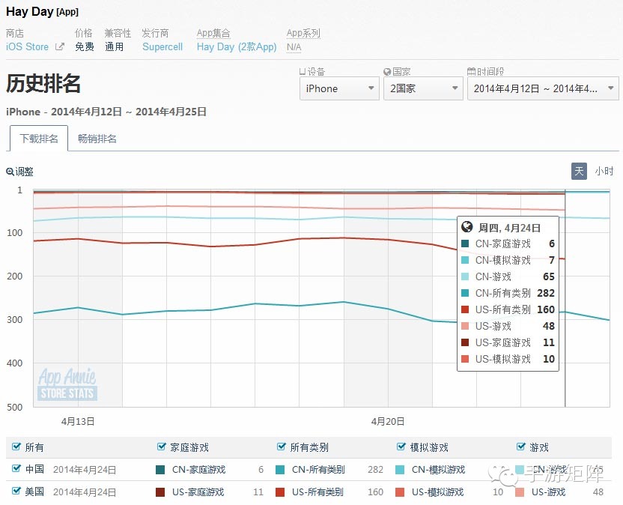This screenshot has width=623, height=505.
Task: Open the iPhone device dropdown
Action: coord(339,88)
